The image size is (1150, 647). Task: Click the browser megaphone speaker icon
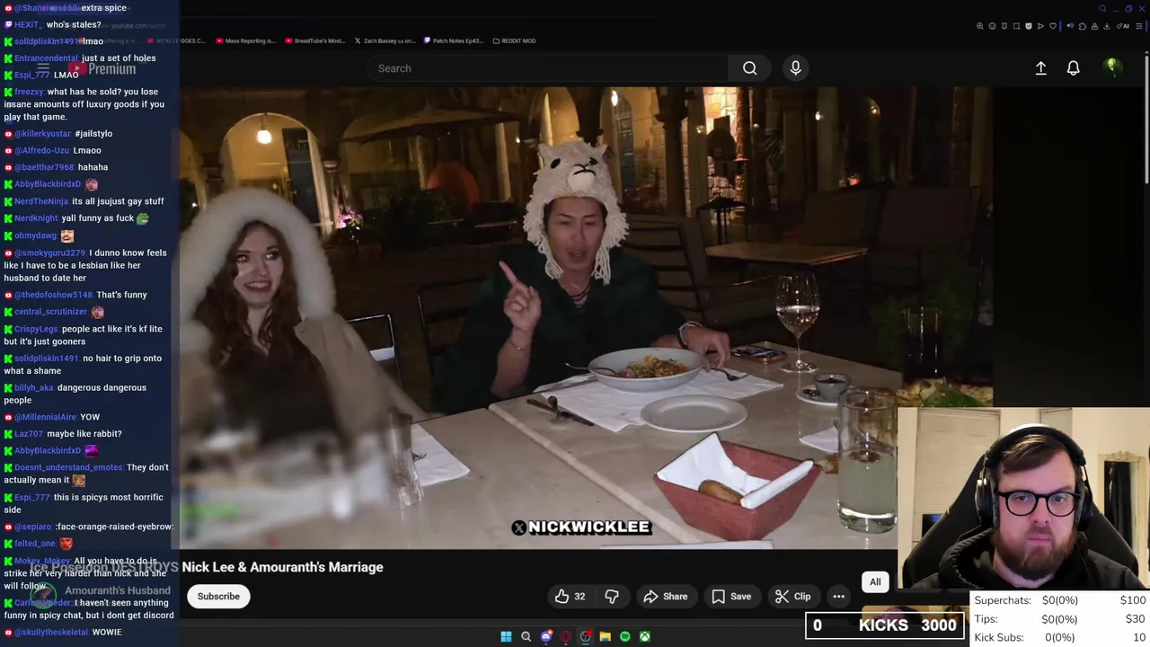[x=1070, y=26]
